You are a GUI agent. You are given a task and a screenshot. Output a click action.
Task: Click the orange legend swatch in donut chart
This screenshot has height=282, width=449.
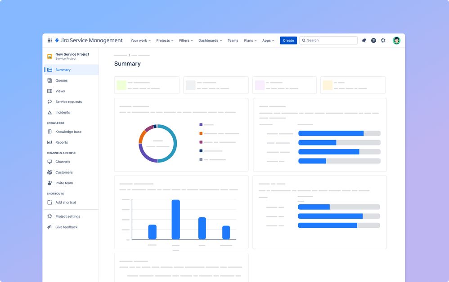pyautogui.click(x=201, y=133)
